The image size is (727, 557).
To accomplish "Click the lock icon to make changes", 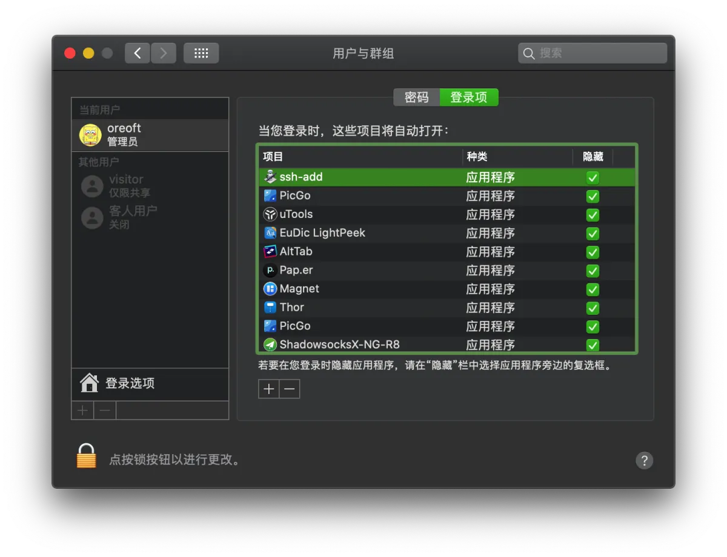I will pyautogui.click(x=87, y=456).
